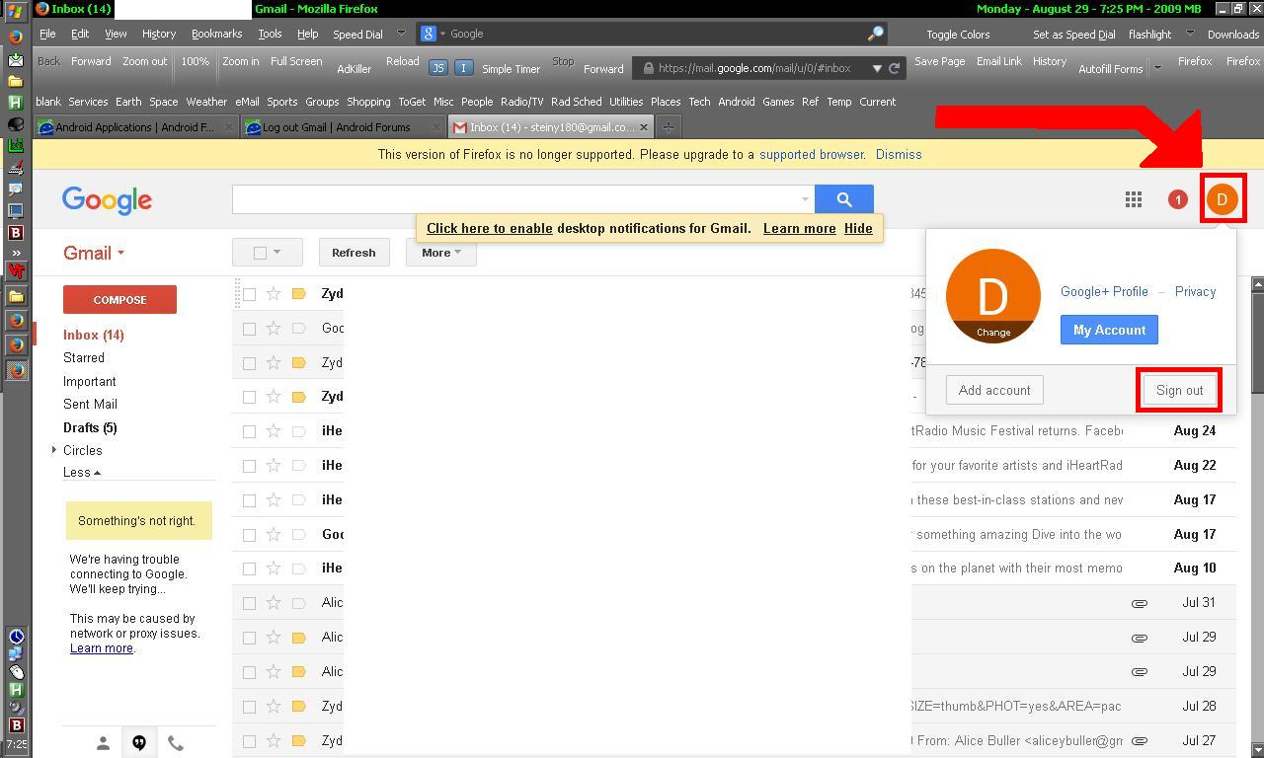
Task: Open a new tab with plus button
Action: (x=669, y=127)
